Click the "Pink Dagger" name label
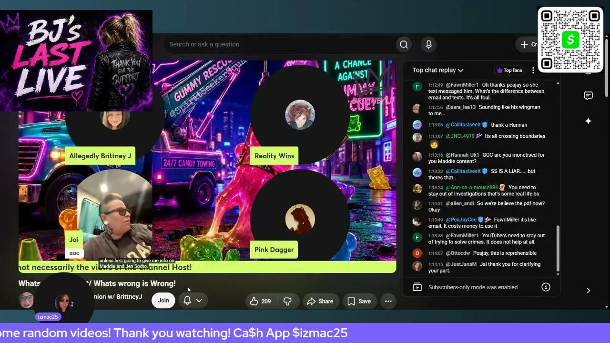Screen dimensions: 610x343 [x=274, y=250]
